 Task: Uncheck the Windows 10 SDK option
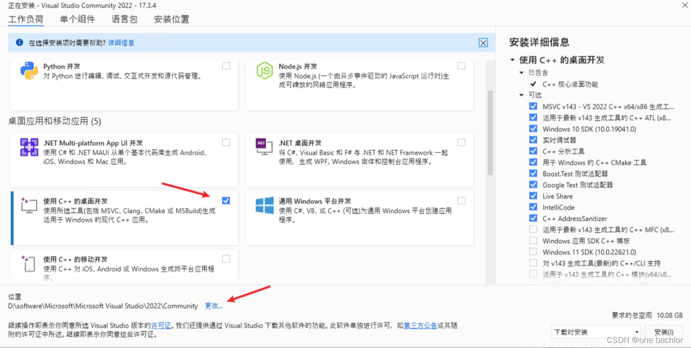533,129
